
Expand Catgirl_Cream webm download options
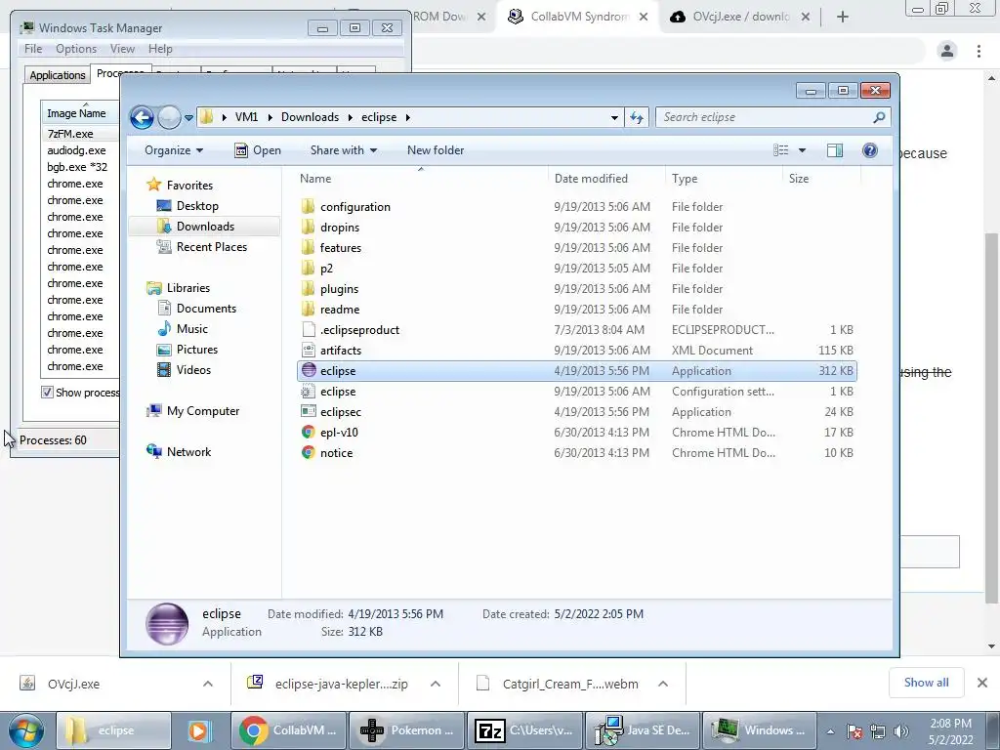point(663,684)
